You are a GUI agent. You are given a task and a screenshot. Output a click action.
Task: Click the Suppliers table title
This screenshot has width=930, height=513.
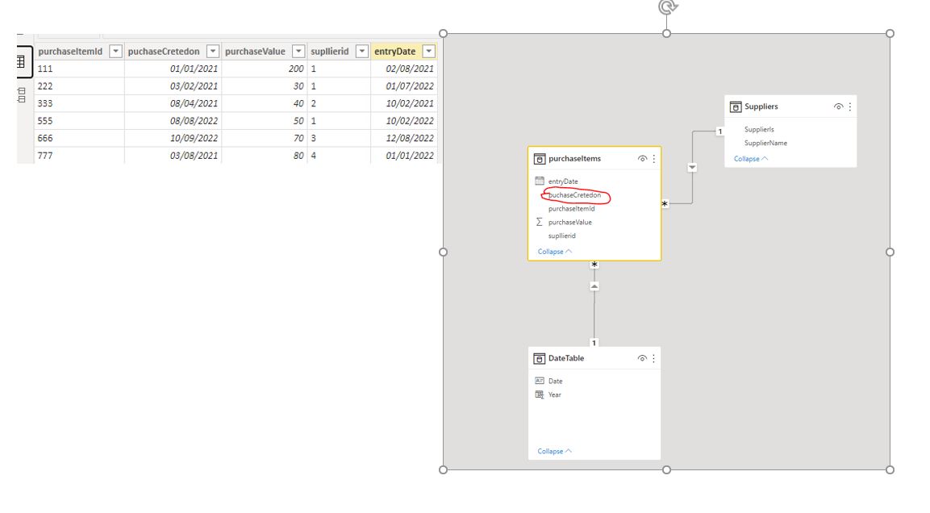(x=761, y=106)
